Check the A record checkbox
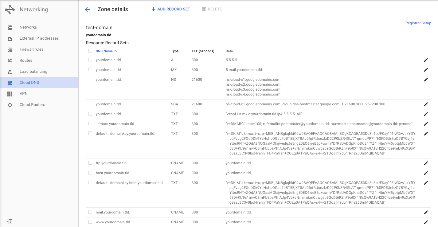 [x=90, y=60]
